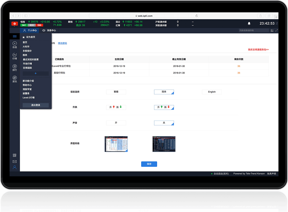Open the Hong Kong flag market dropdown
Screen dimensions: 288x212
tap(14, 24)
